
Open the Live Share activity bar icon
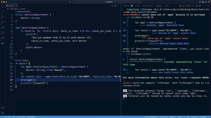click(x=3, y=38)
